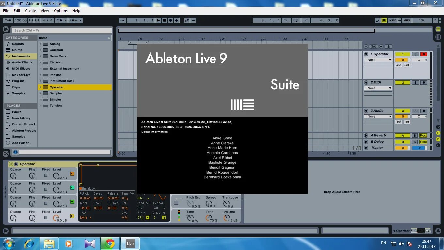Toggle KEY map mode switch
This screenshot has height=250, width=444.
393,20
